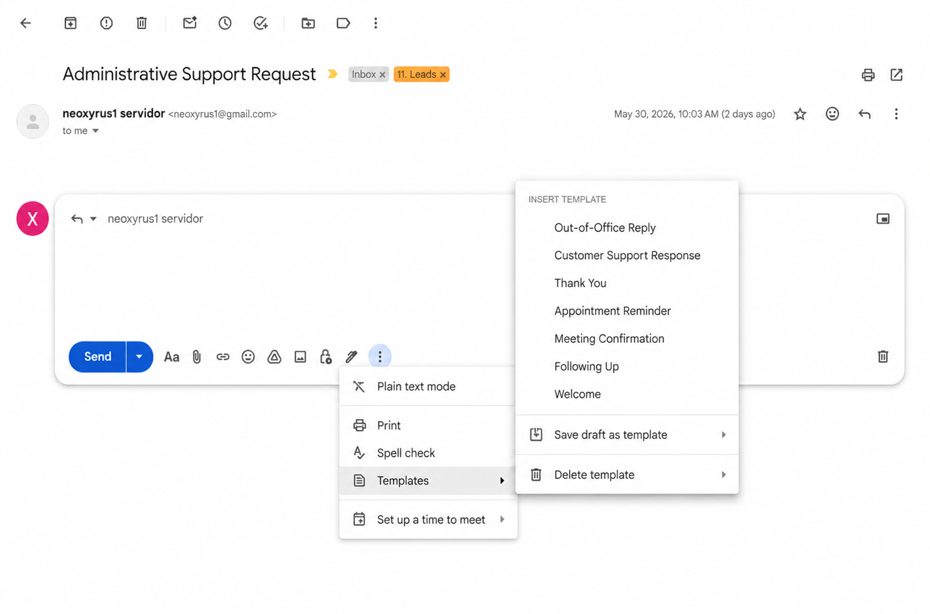The image size is (930, 614).
Task: Add an emoji reaction to message
Action: point(832,114)
